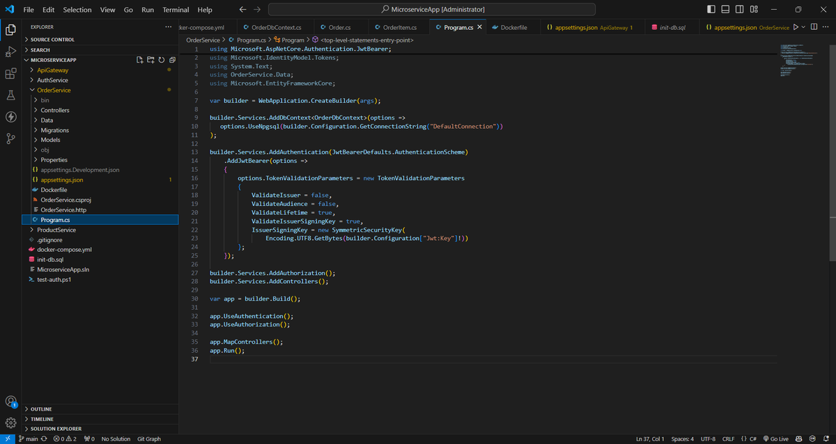Open notifications bell in status bar
This screenshot has height=444, width=836.
click(x=826, y=439)
